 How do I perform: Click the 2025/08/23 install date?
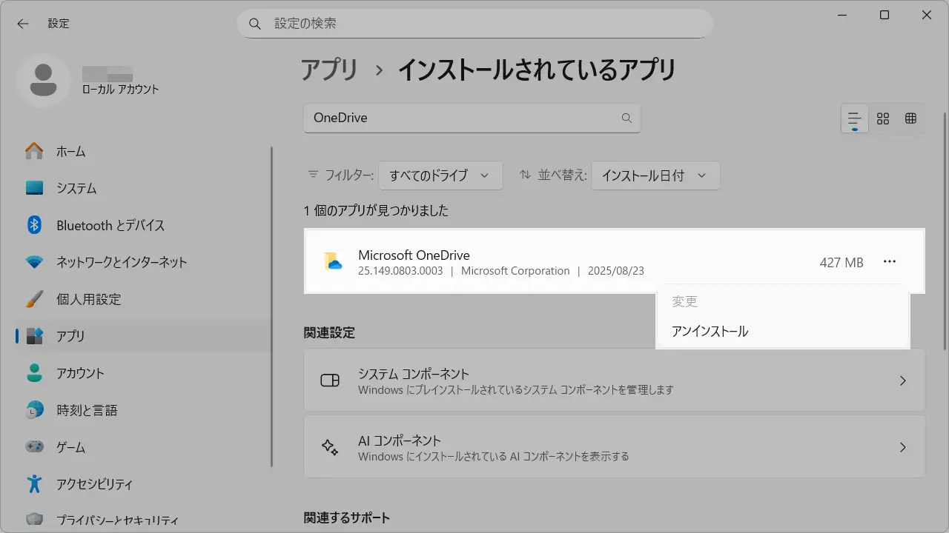point(616,271)
